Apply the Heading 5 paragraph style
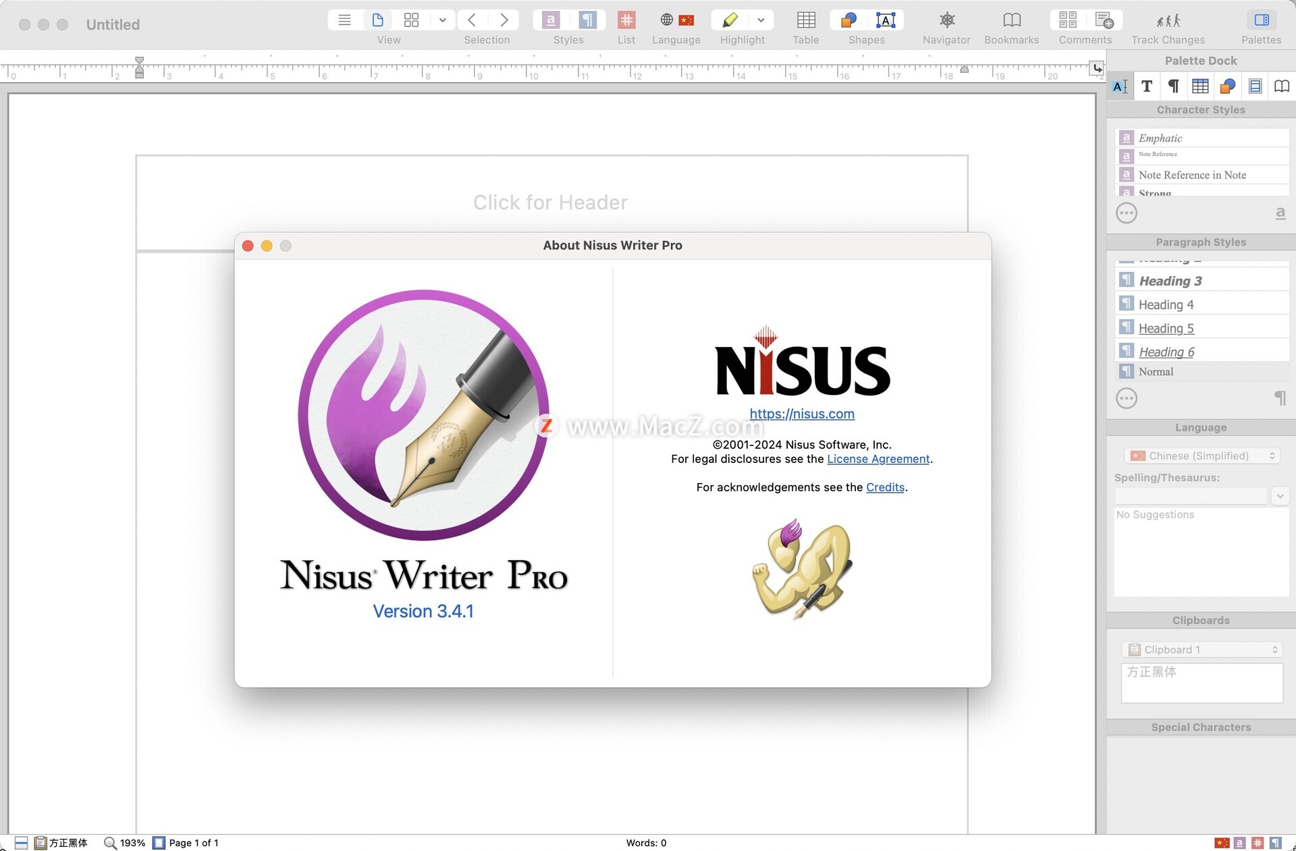This screenshot has width=1296, height=851. pos(1201,328)
